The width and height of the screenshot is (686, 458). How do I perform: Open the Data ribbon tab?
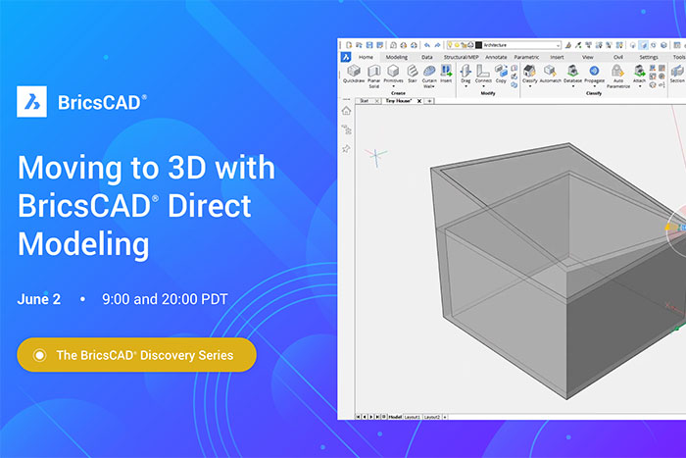[x=427, y=57]
